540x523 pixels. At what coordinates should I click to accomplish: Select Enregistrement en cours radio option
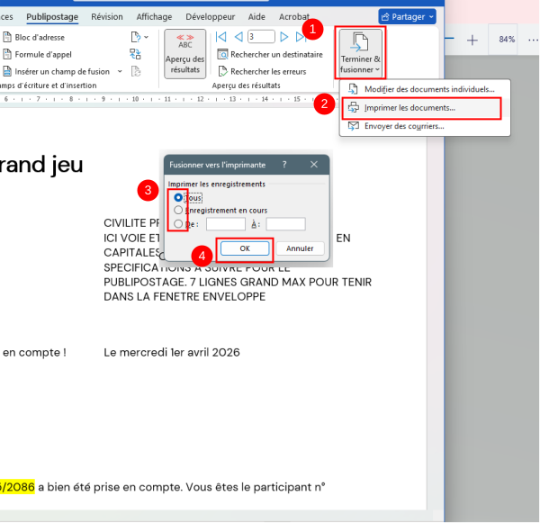(179, 210)
